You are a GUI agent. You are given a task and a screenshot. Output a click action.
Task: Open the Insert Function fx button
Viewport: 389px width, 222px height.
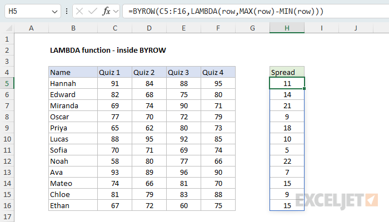click(x=106, y=11)
